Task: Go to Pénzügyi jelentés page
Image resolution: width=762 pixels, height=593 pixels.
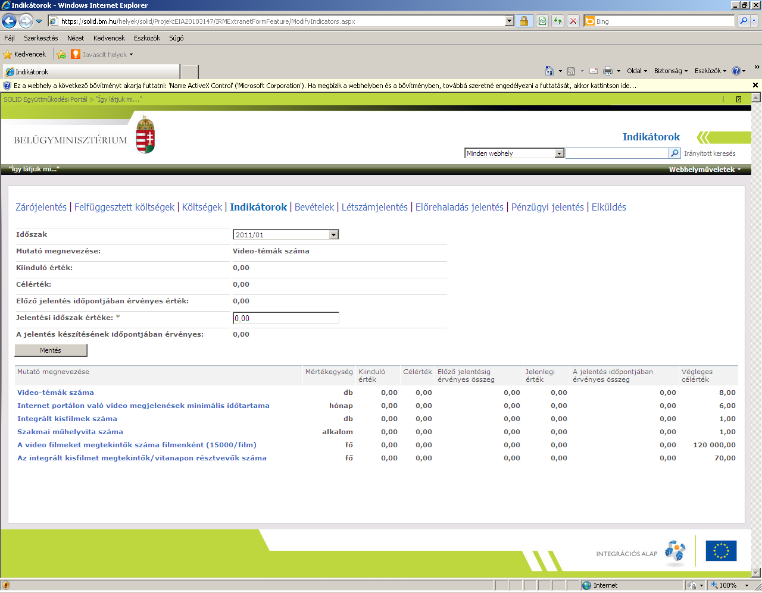Action: click(x=548, y=207)
